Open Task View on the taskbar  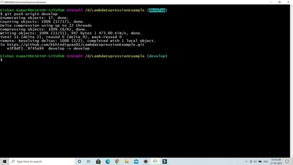(x=88, y=161)
